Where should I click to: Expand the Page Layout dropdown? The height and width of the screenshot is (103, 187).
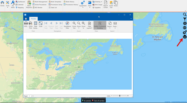click(89, 25)
